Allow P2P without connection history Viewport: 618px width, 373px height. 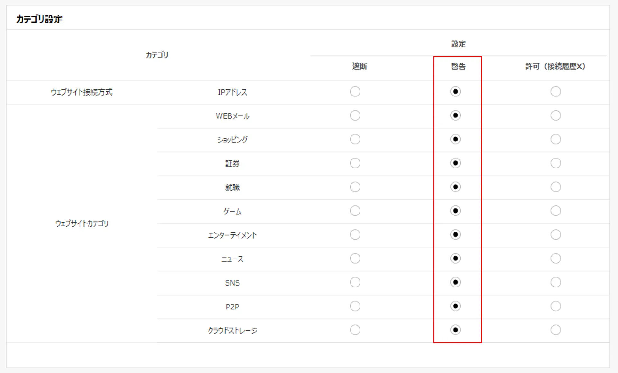[x=556, y=306]
